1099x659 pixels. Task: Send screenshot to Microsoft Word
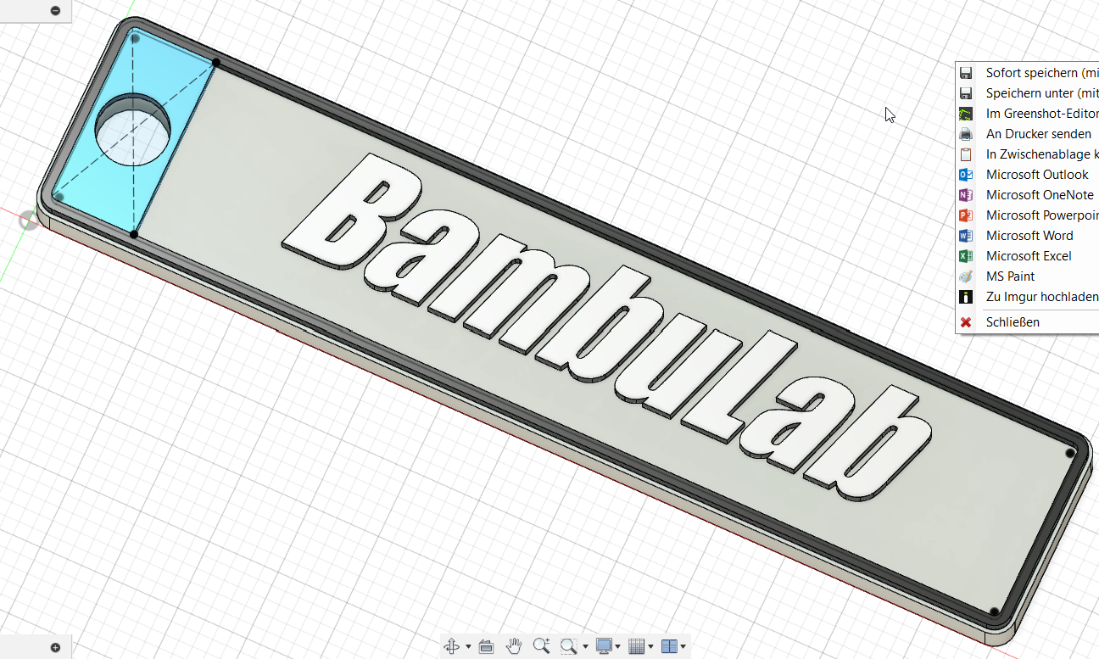(x=1028, y=236)
